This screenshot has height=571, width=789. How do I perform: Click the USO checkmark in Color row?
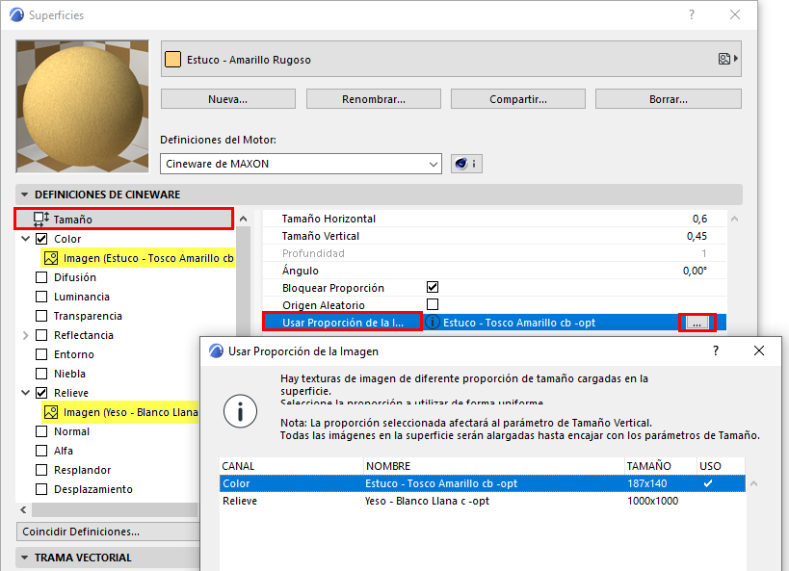[708, 483]
